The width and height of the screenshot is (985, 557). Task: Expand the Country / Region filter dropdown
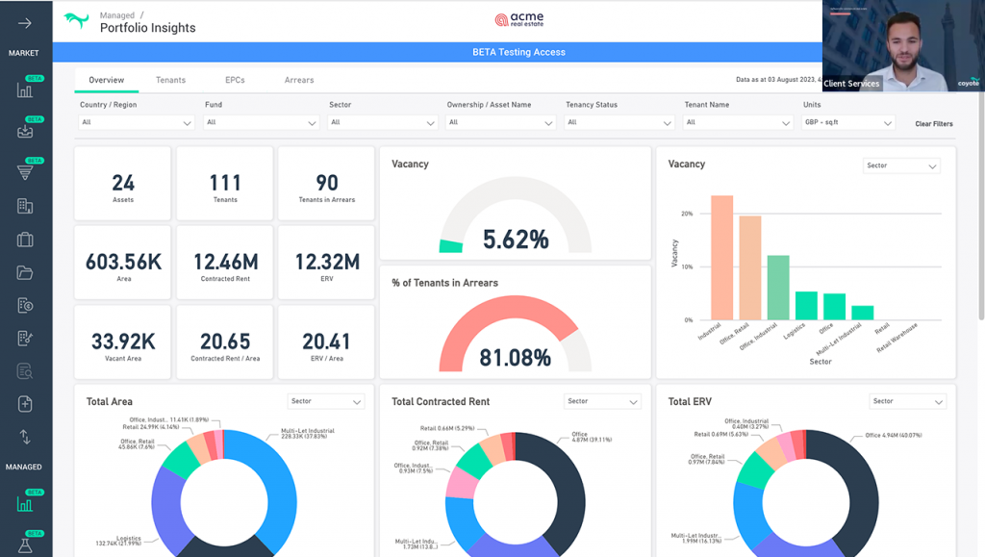click(x=135, y=123)
